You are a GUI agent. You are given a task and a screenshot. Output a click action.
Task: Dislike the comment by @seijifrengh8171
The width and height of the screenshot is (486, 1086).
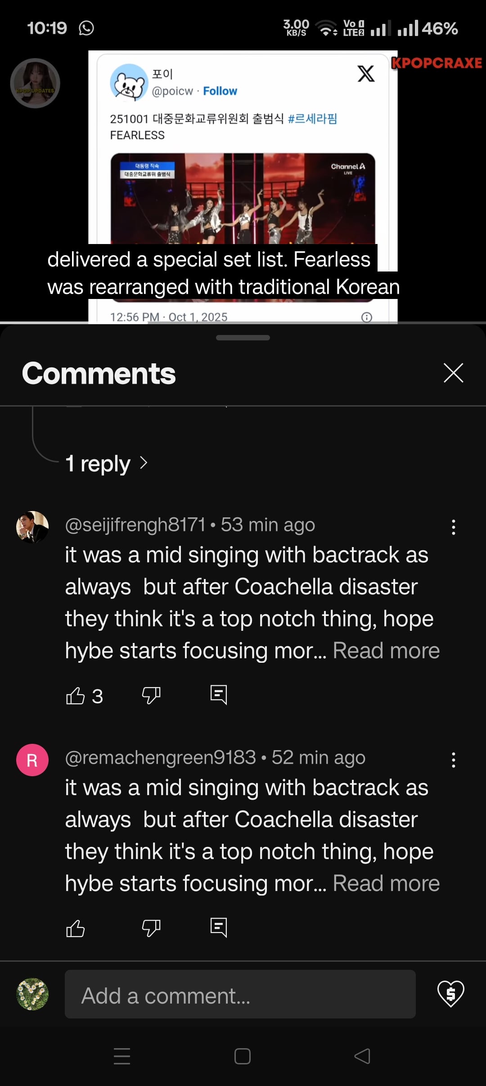pyautogui.click(x=151, y=696)
